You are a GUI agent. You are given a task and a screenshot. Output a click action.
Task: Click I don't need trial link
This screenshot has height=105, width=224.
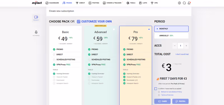182,54
